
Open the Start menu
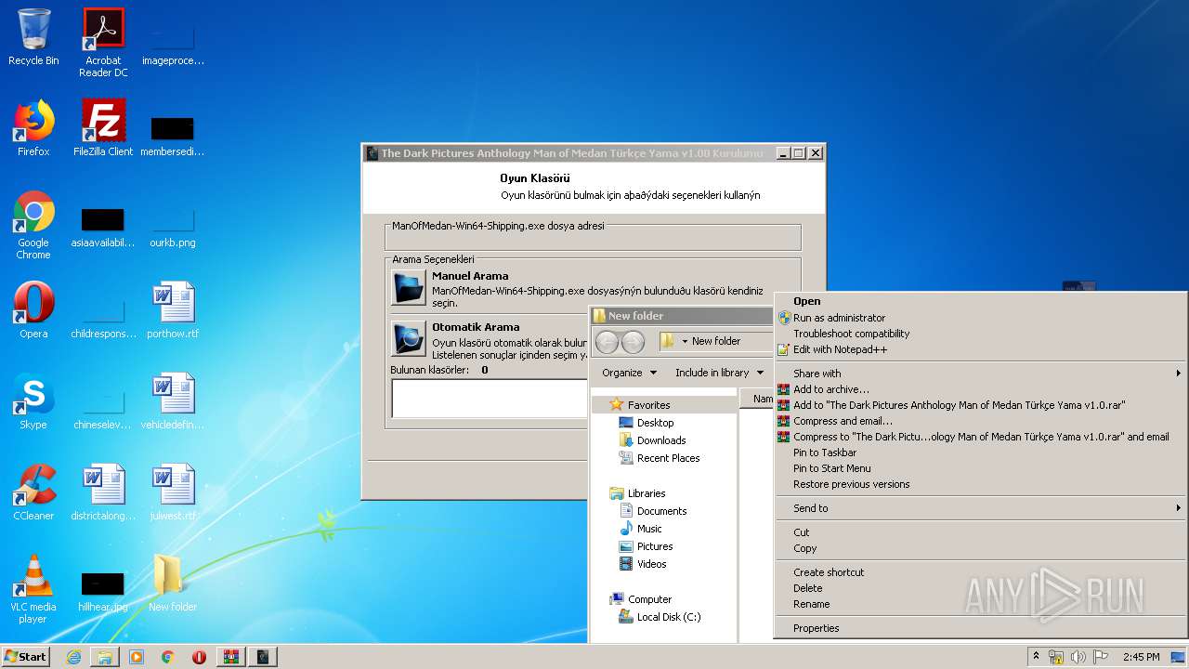pos(25,657)
